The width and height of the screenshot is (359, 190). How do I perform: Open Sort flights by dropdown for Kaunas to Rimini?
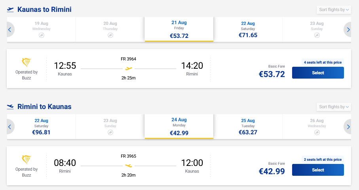pyautogui.click(x=334, y=9)
